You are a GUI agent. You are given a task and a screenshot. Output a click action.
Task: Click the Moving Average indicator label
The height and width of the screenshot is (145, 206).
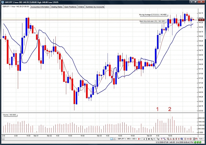pos(153,15)
